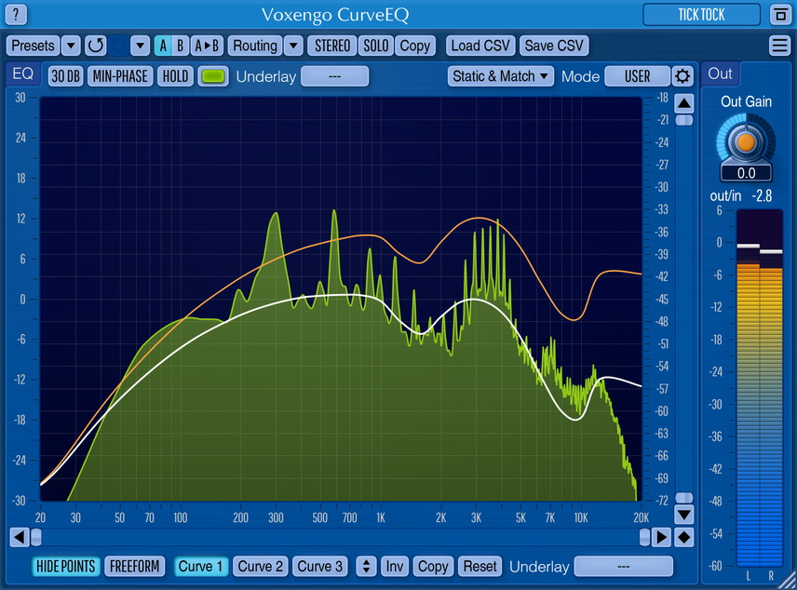Select the EQ tab
Viewport: 797px width, 590px height.
coord(23,74)
